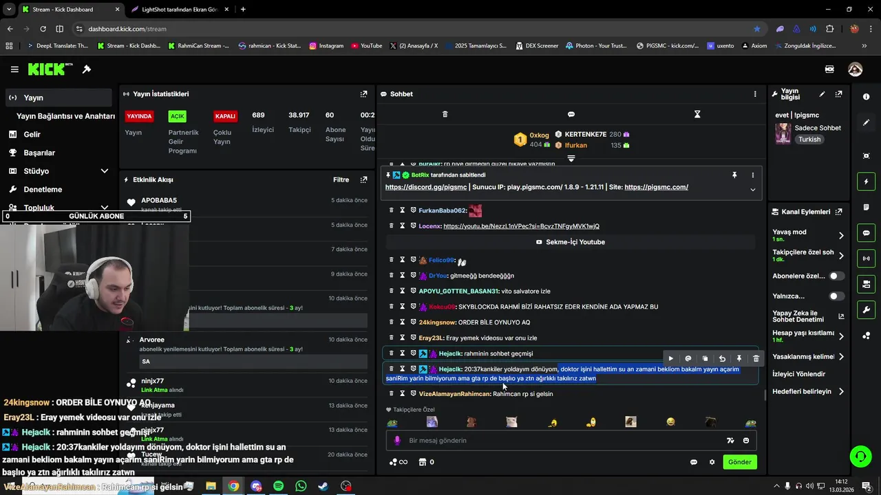Open the emoji picker in the message box
Image resolution: width=881 pixels, height=495 pixels.
tap(746, 441)
